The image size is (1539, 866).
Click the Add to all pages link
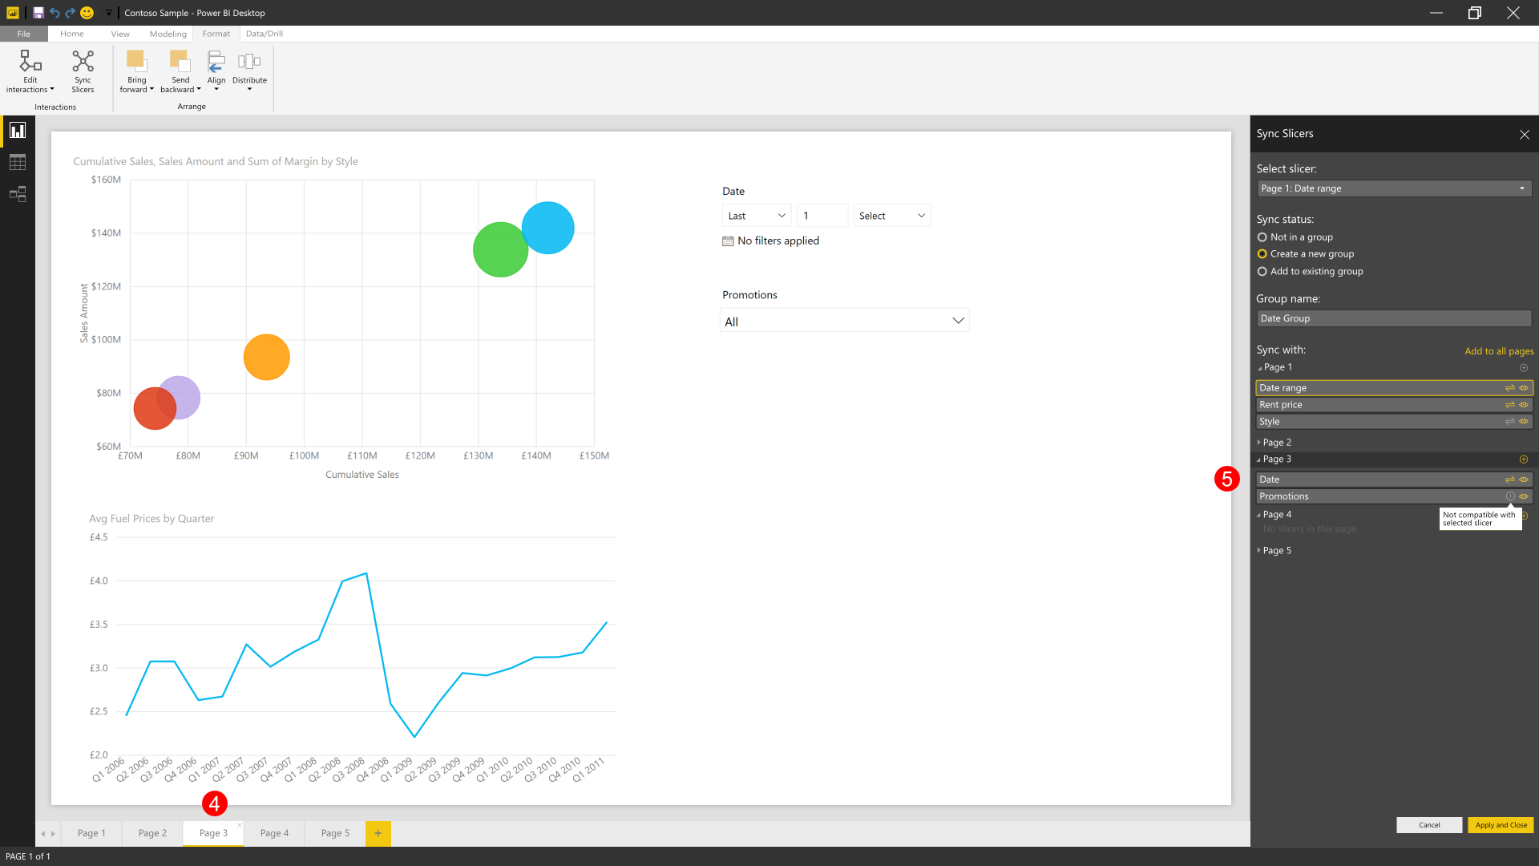[x=1499, y=351]
